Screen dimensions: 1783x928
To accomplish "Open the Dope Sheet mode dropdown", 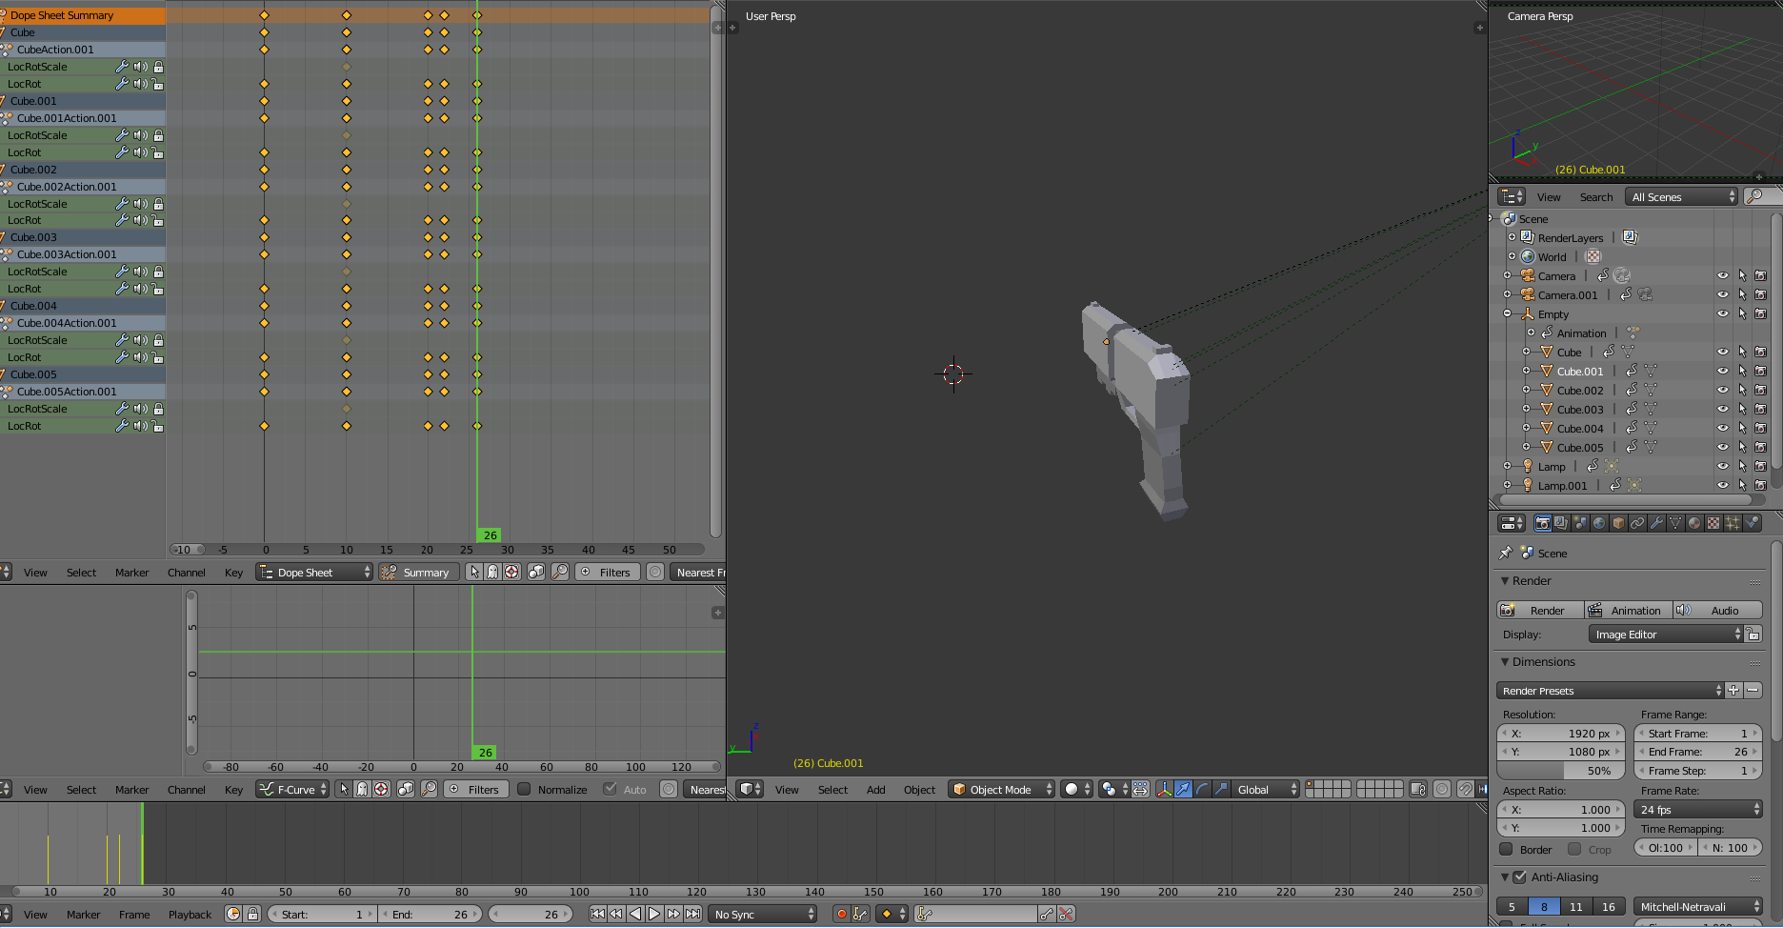I will 314,572.
